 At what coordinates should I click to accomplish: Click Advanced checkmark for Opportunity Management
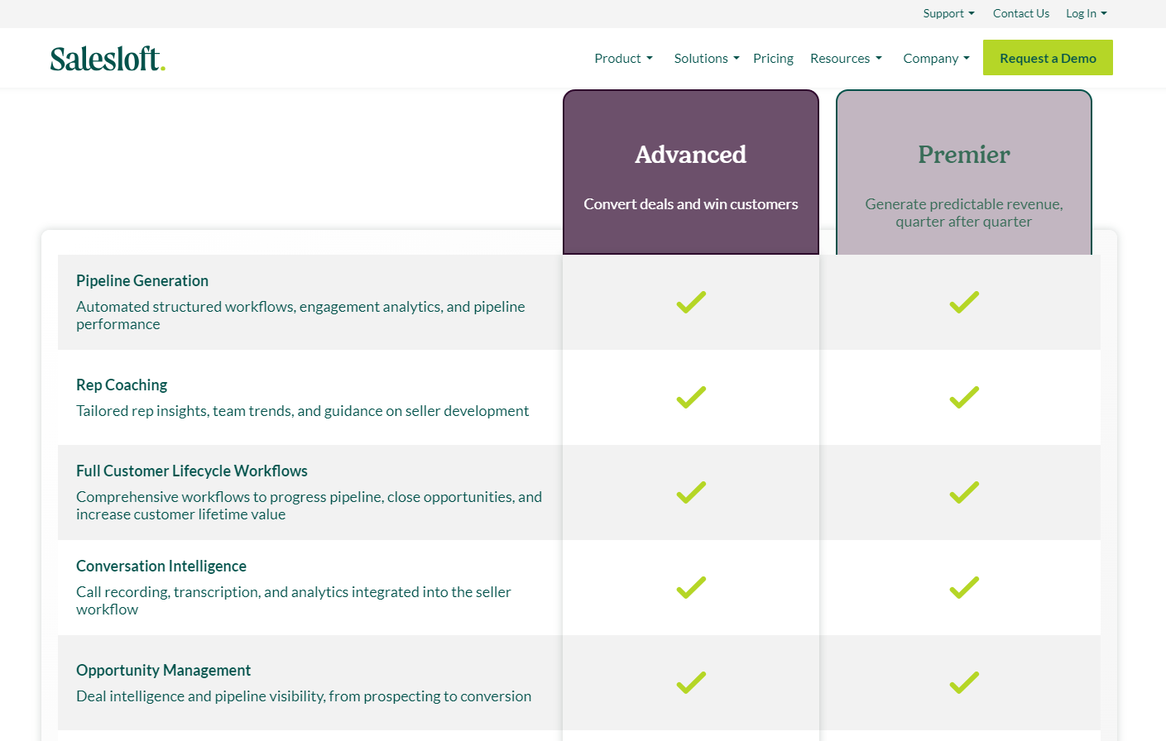click(691, 683)
